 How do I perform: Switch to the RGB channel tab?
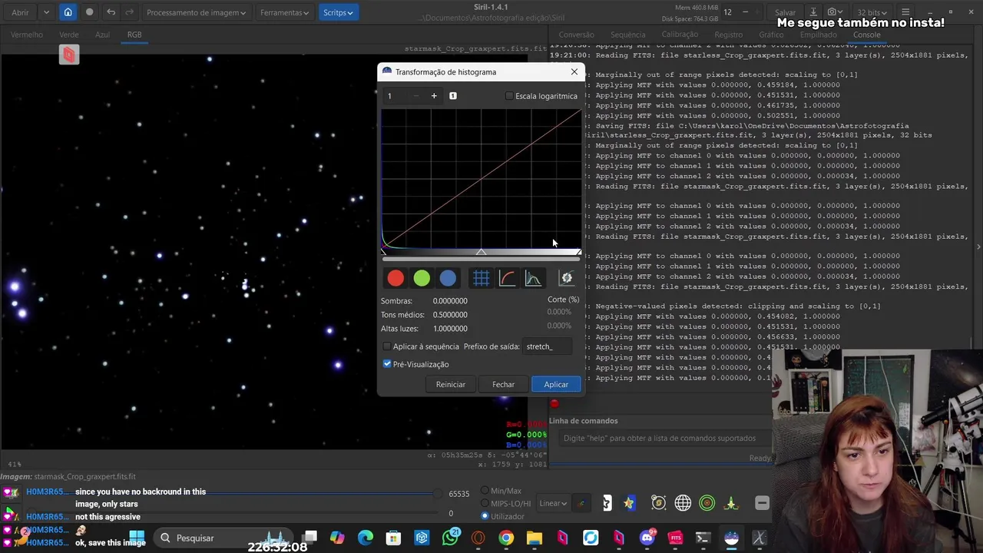click(134, 35)
